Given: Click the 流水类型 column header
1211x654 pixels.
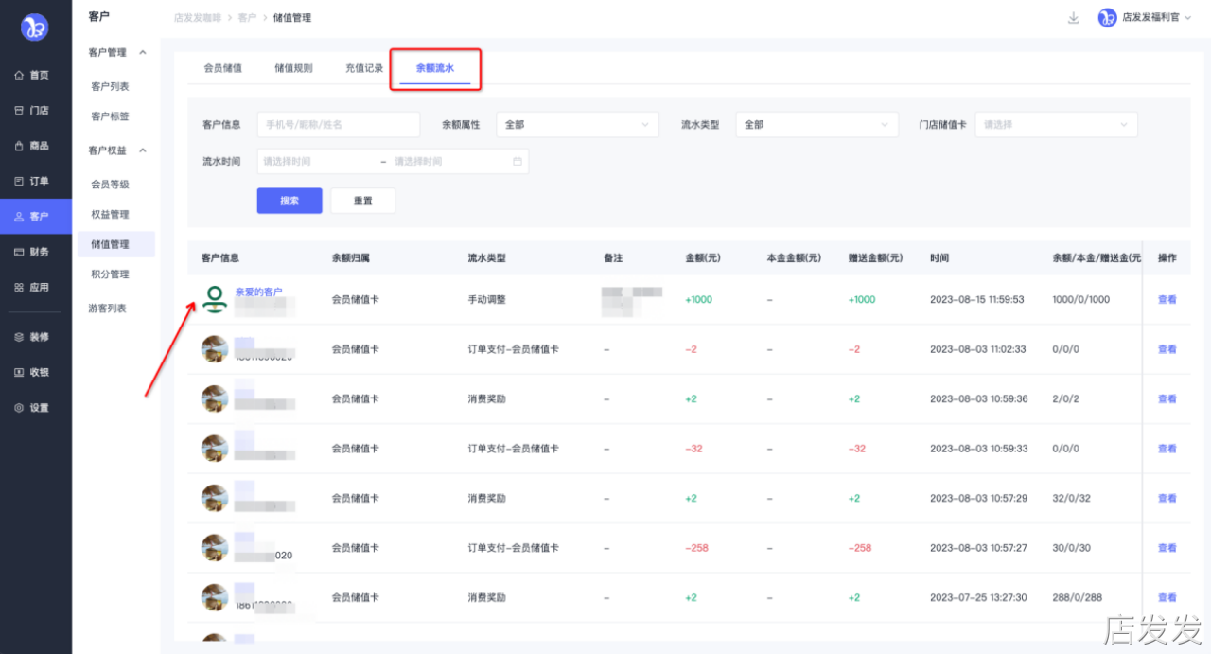Looking at the screenshot, I should click(486, 257).
